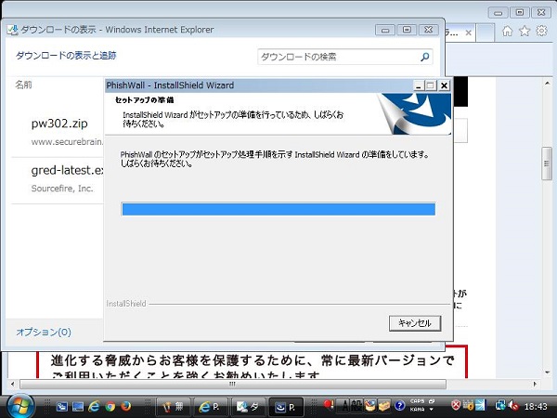The image size is (557, 418).
Task: Minimize the ダウンロードの表示 window
Action: click(x=385, y=31)
